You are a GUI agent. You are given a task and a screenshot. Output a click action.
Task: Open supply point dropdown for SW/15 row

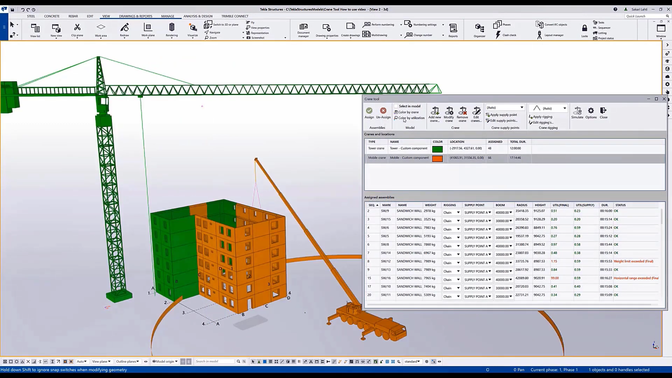tap(477, 221)
